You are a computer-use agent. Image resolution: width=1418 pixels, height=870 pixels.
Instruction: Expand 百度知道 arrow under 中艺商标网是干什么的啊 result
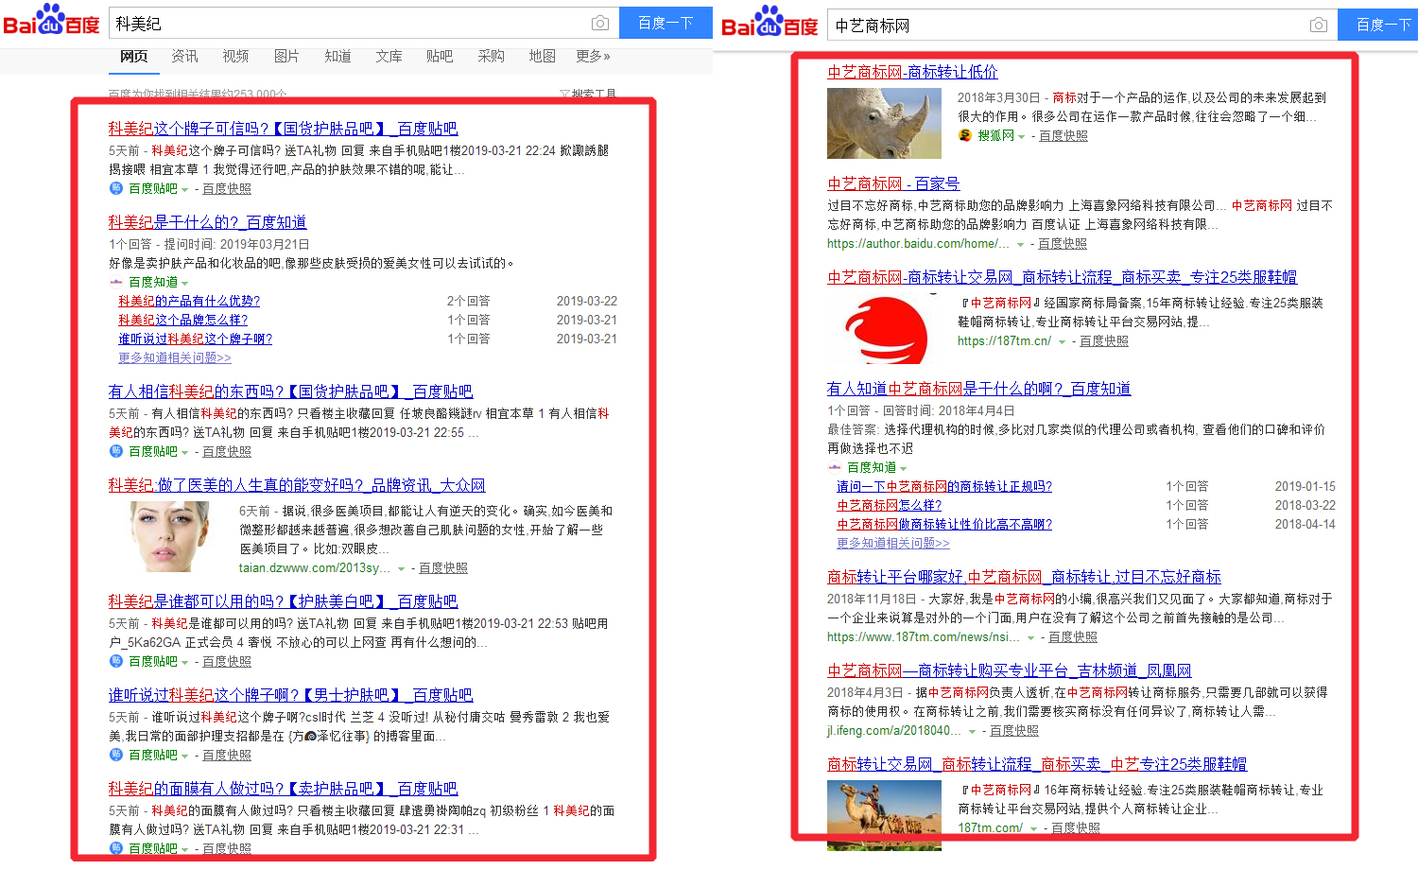tap(903, 468)
